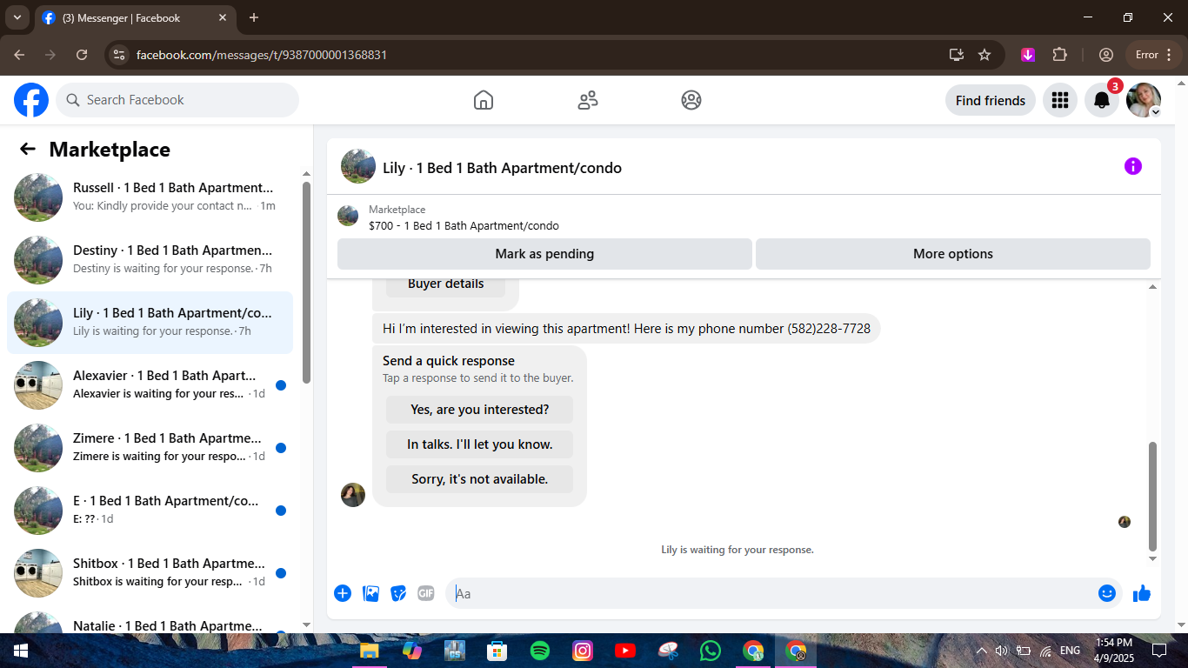Open E's apartment conversation
This screenshot has height=668, width=1188.
pyautogui.click(x=150, y=511)
